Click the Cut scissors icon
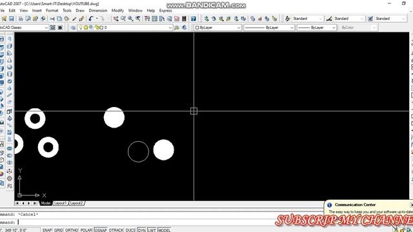This screenshot has height=232, width=413. [52, 19]
